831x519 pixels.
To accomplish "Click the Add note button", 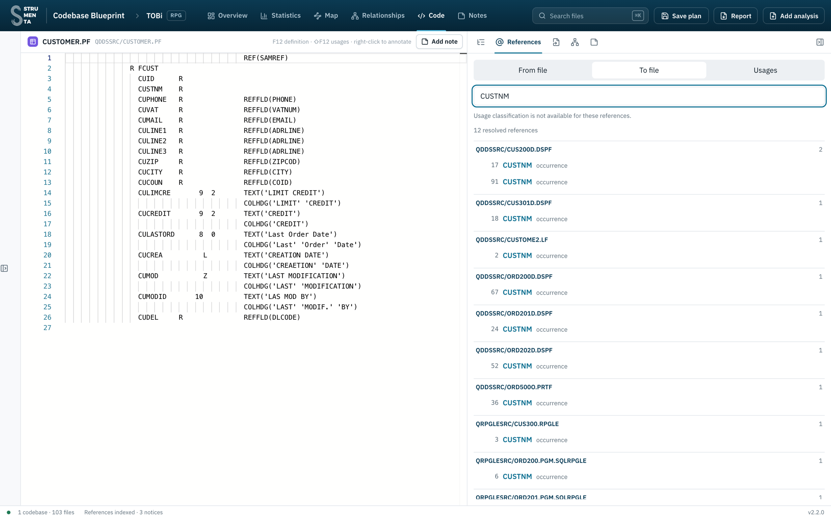I will coord(439,42).
